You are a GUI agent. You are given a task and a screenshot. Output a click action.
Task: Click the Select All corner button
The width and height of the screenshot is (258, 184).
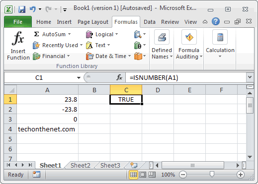[x=10, y=90]
